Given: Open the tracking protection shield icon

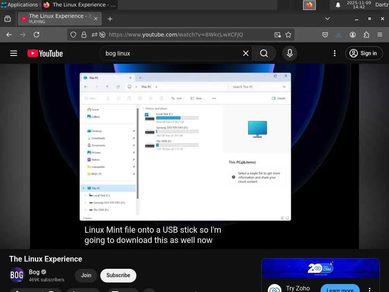Looking at the screenshot, I should tap(73, 35).
